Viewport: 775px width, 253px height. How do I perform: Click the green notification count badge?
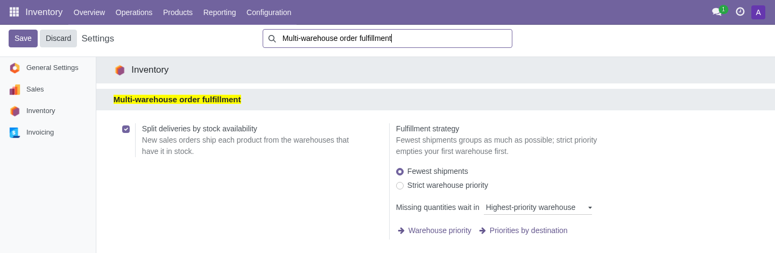[723, 9]
